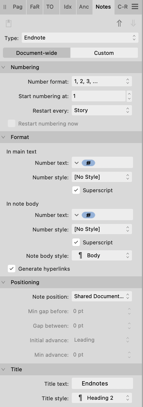Switch to the Anc tab
Screen dimensions: 143x407
(84, 7)
